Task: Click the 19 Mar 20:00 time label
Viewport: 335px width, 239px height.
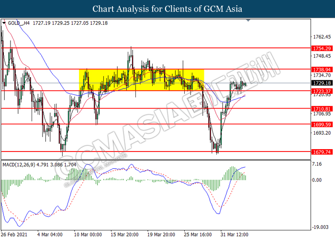Action: pyautogui.click(x=161, y=235)
